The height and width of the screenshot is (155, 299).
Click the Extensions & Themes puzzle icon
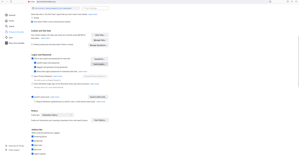tap(6, 146)
